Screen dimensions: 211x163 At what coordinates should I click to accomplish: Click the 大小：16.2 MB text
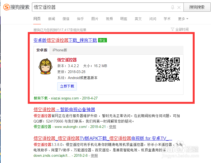95,66
